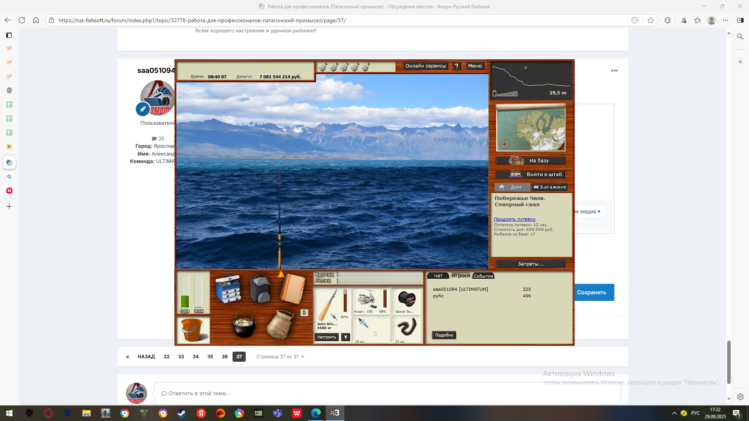
Task: Expand the rod selection arrow button
Action: pyautogui.click(x=346, y=337)
